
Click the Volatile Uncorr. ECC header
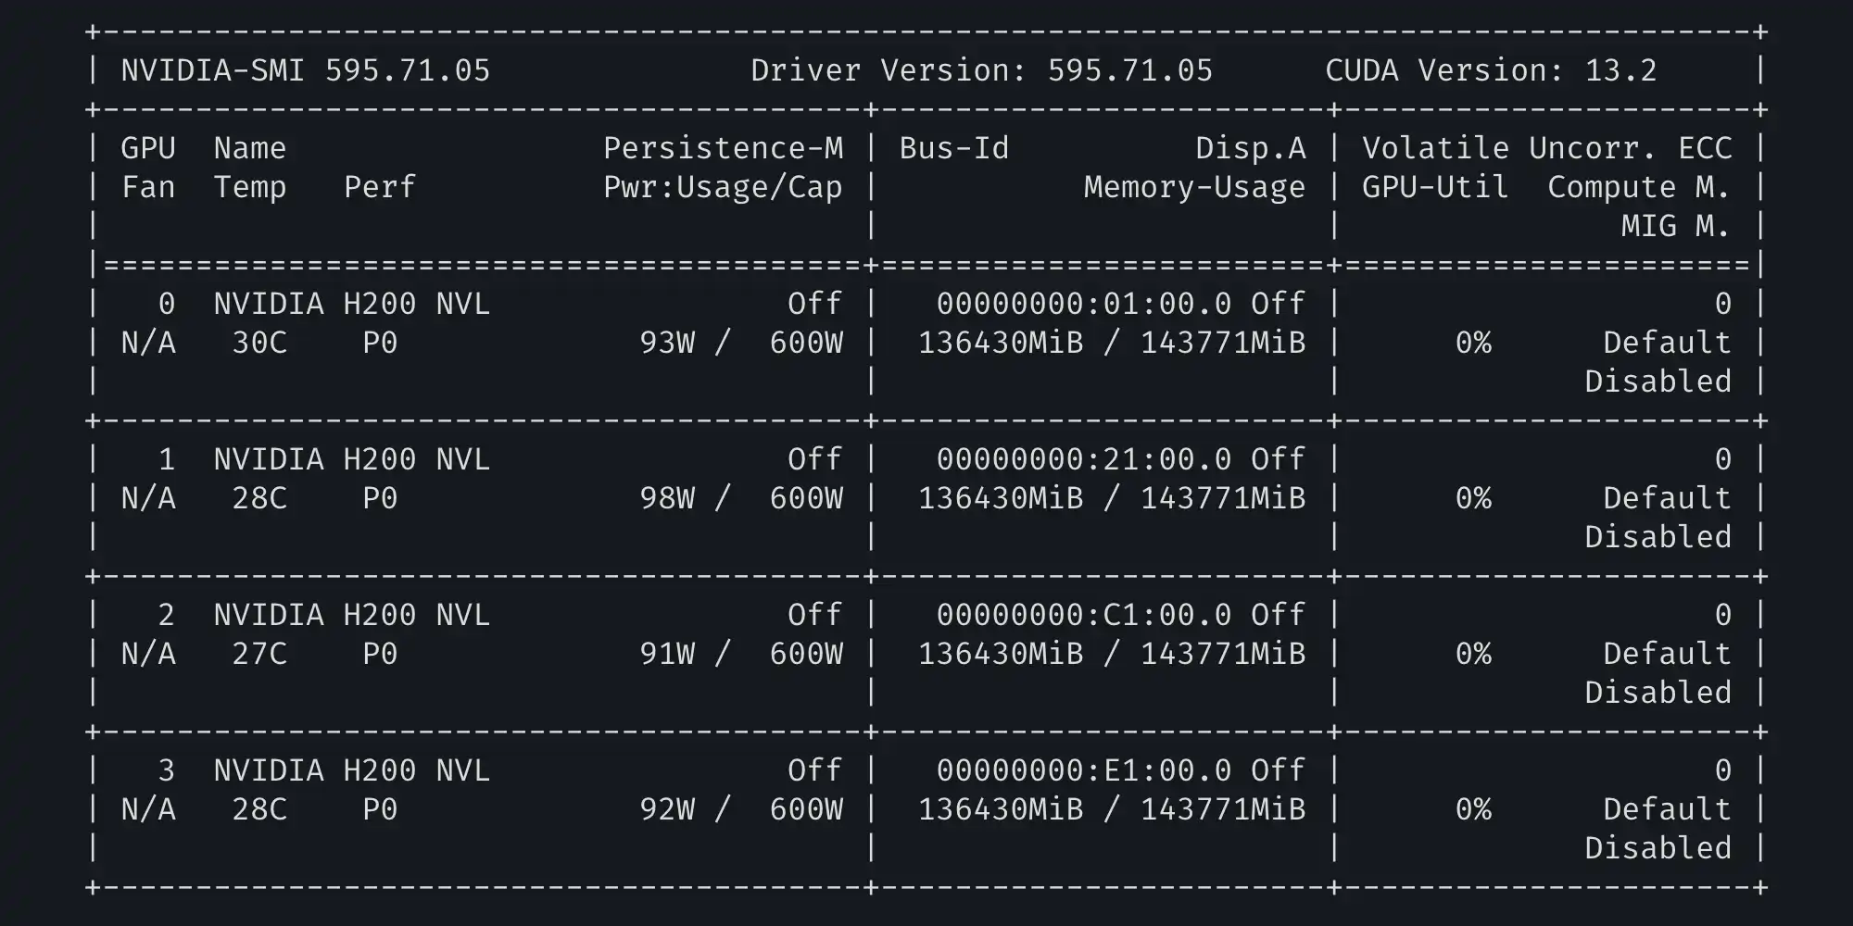(1546, 148)
